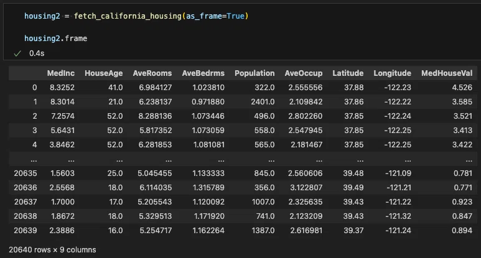Click row index 20637
Screen dimensions: 481x258
[26, 201]
